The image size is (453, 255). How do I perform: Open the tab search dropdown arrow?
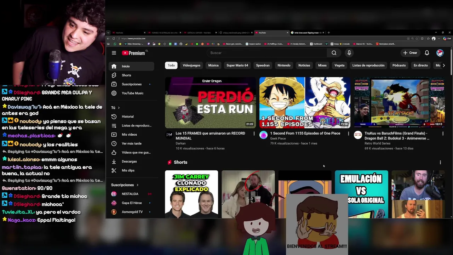pos(108,33)
